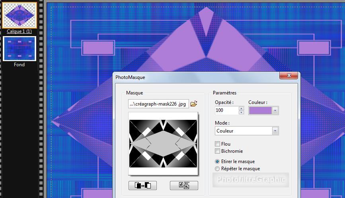The height and width of the screenshot is (198, 345).
Task: Increase Opacité with the up arrow
Action: (x=242, y=108)
